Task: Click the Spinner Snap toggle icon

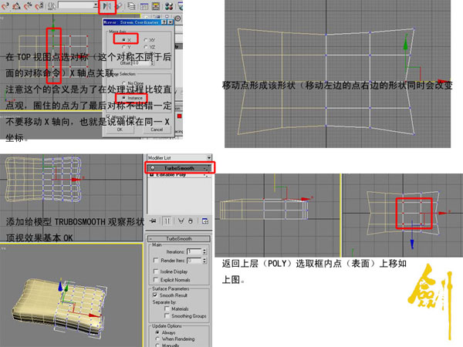Action: tap(39, 6)
